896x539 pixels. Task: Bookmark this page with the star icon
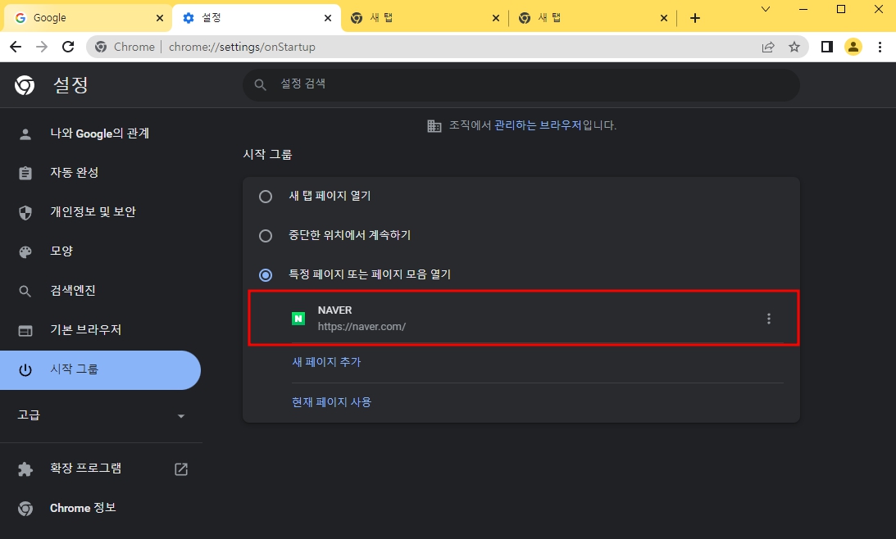point(794,47)
